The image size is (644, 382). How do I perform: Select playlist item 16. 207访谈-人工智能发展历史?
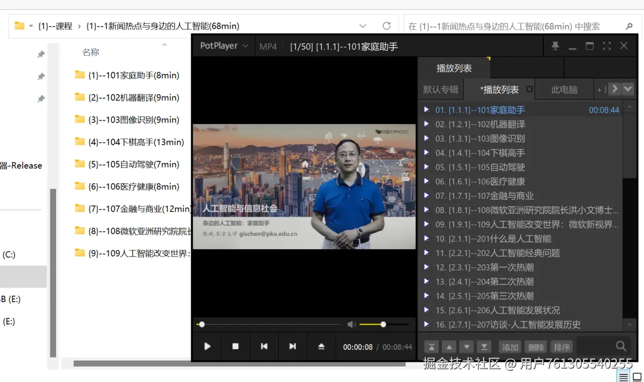click(521, 324)
